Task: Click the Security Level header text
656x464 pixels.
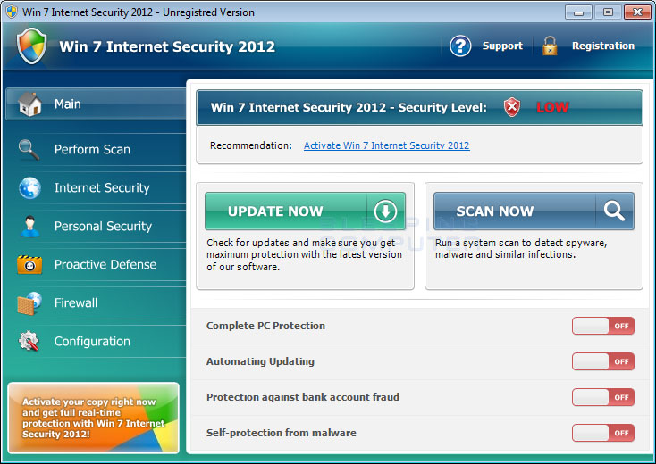Action: pyautogui.click(x=349, y=107)
